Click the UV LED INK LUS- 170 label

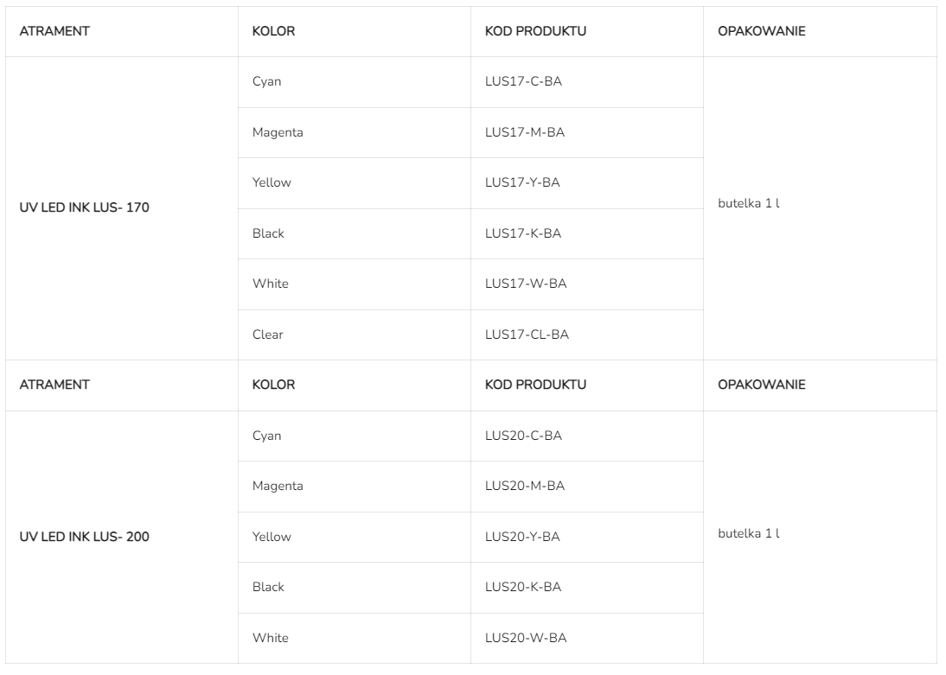click(x=84, y=208)
